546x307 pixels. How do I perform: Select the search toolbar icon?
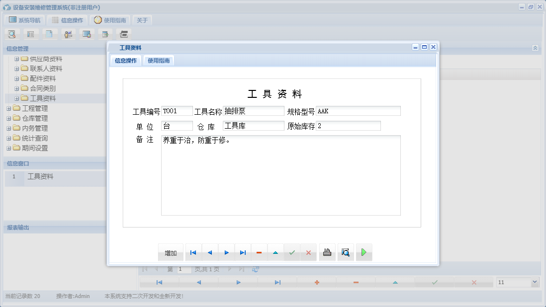[11, 34]
